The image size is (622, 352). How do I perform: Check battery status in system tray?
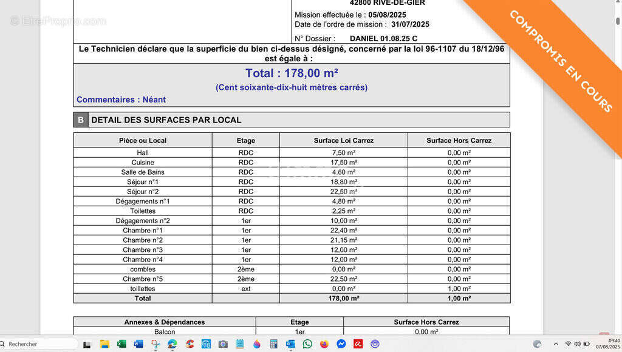(x=587, y=344)
